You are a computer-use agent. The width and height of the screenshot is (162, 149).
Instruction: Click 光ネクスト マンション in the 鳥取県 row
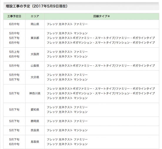tap(67, 144)
